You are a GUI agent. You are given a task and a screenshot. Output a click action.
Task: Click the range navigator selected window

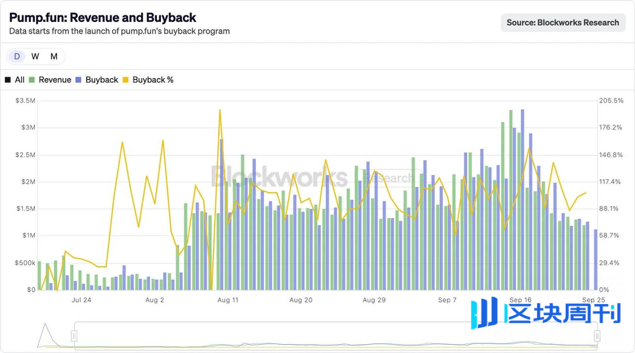pyautogui.click(x=335, y=335)
